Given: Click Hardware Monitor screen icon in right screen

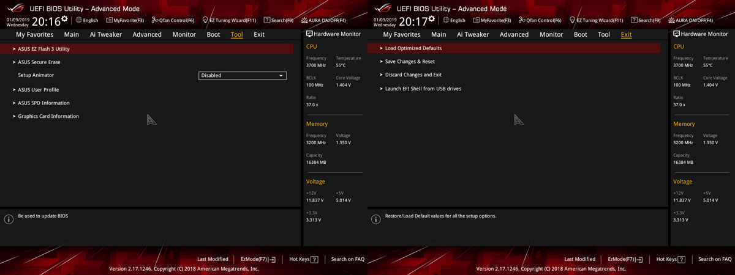Looking at the screenshot, I should click(677, 34).
